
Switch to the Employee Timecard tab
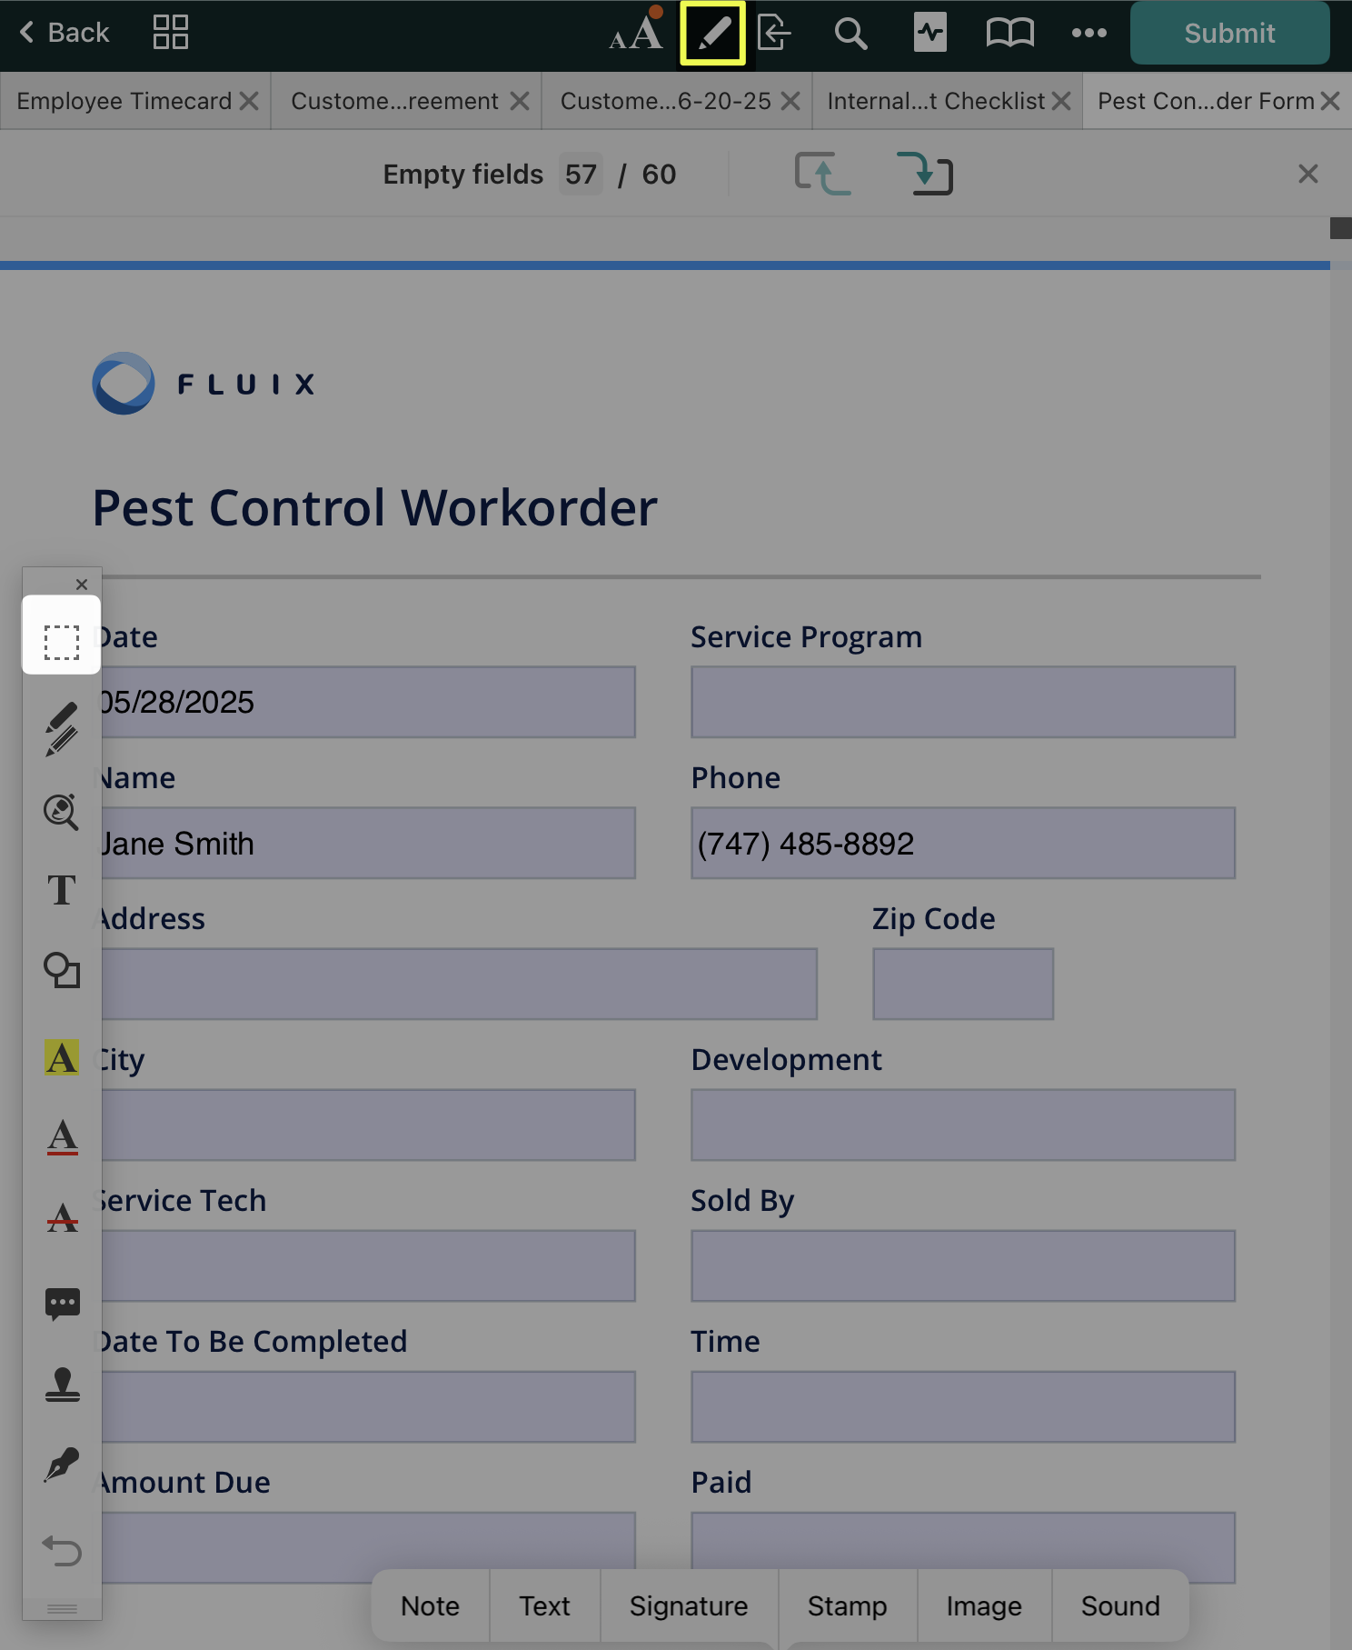[x=124, y=101]
